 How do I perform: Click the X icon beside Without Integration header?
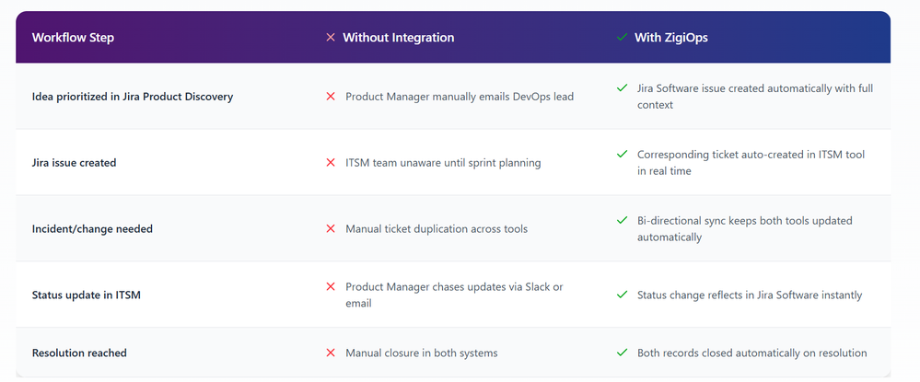pos(331,38)
